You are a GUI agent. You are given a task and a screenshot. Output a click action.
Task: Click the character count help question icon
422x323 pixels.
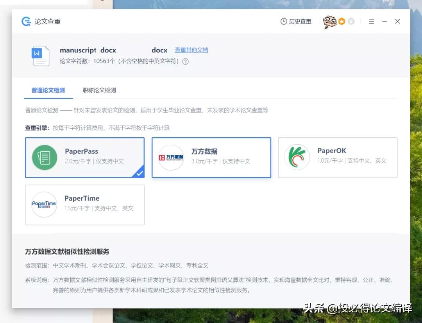pos(185,61)
